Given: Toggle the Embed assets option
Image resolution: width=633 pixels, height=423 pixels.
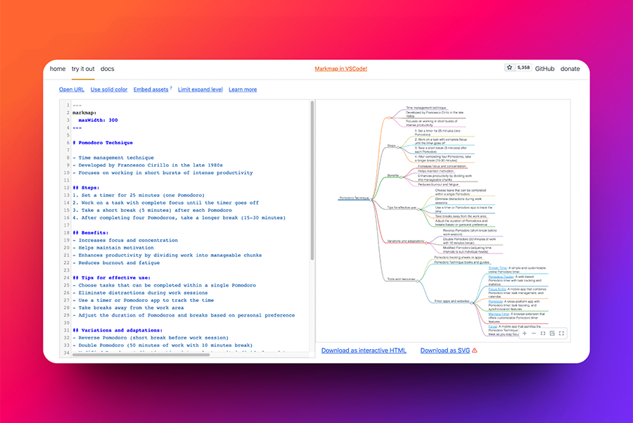Looking at the screenshot, I should pyautogui.click(x=151, y=89).
